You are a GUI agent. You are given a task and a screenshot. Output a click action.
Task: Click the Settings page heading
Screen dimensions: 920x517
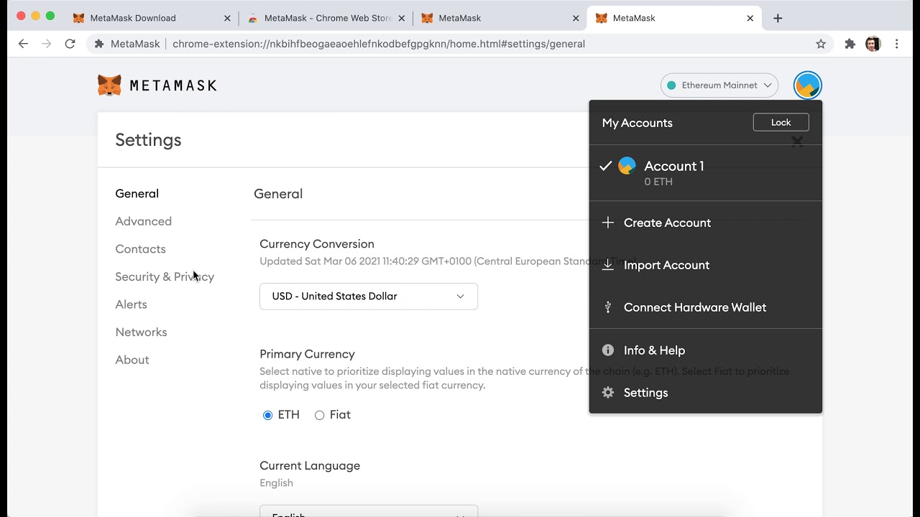[x=148, y=140]
